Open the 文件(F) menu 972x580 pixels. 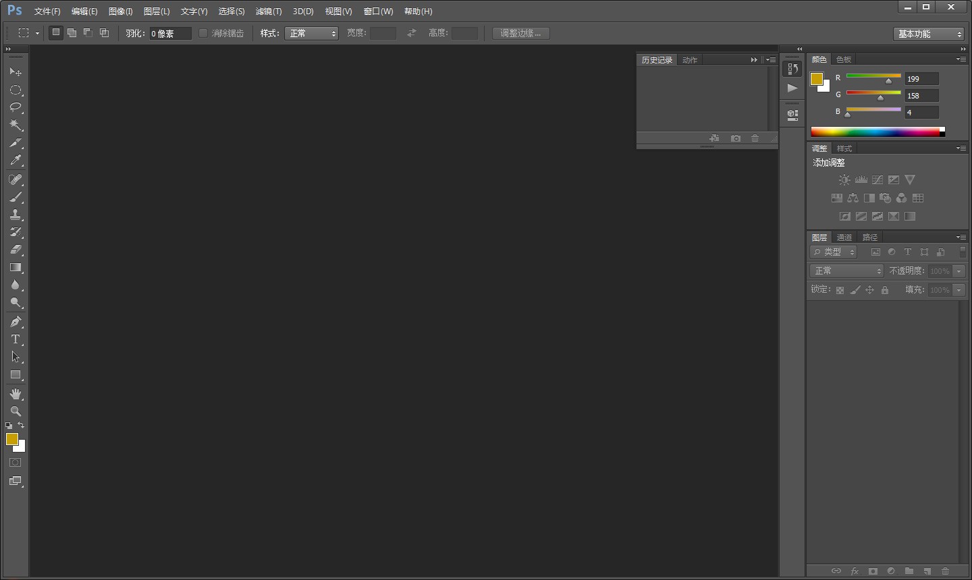(x=47, y=11)
